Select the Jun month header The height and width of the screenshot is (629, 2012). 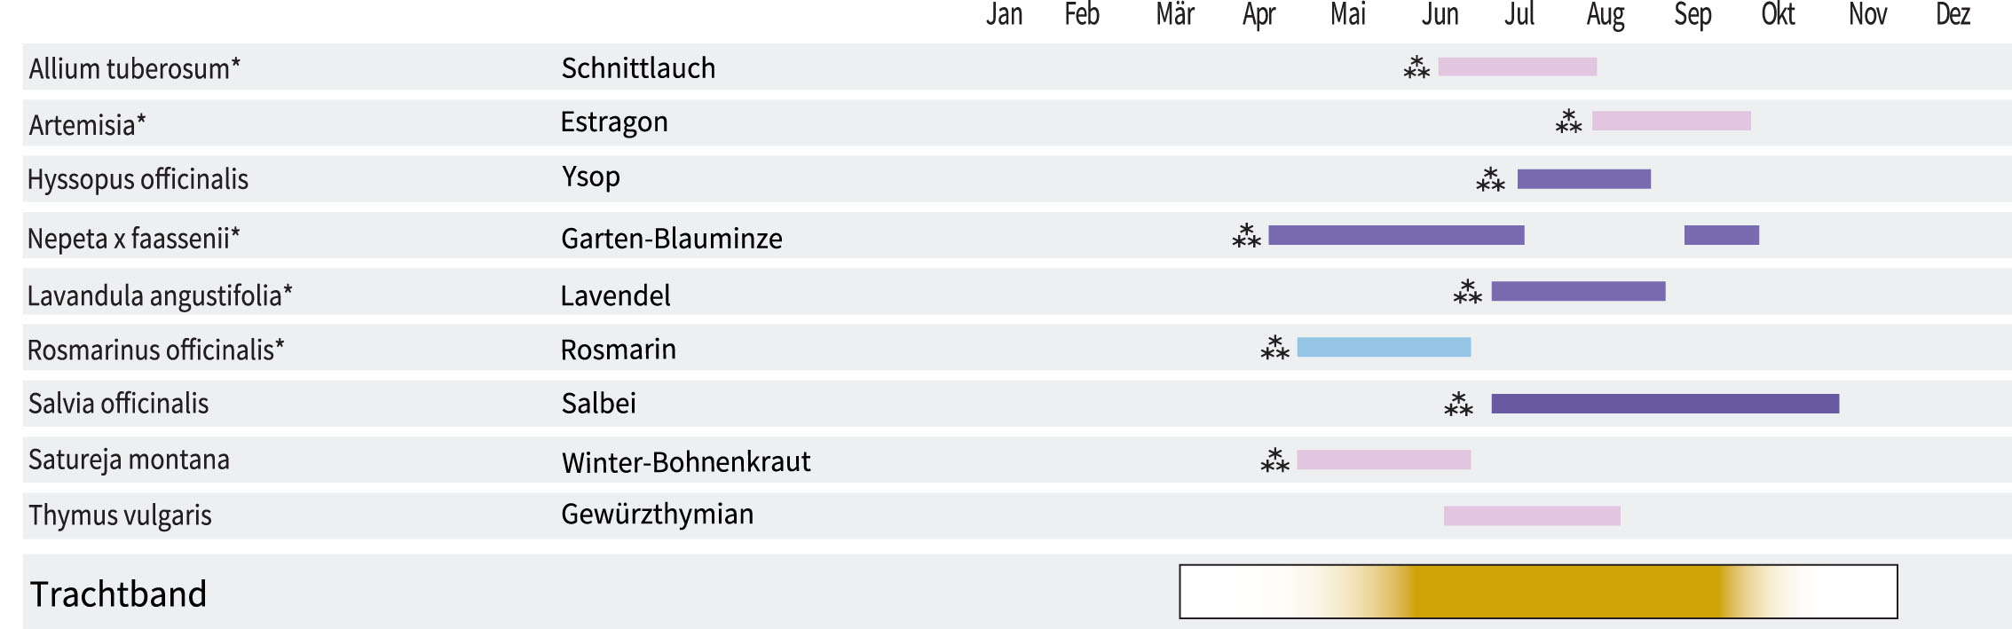pos(1440,15)
